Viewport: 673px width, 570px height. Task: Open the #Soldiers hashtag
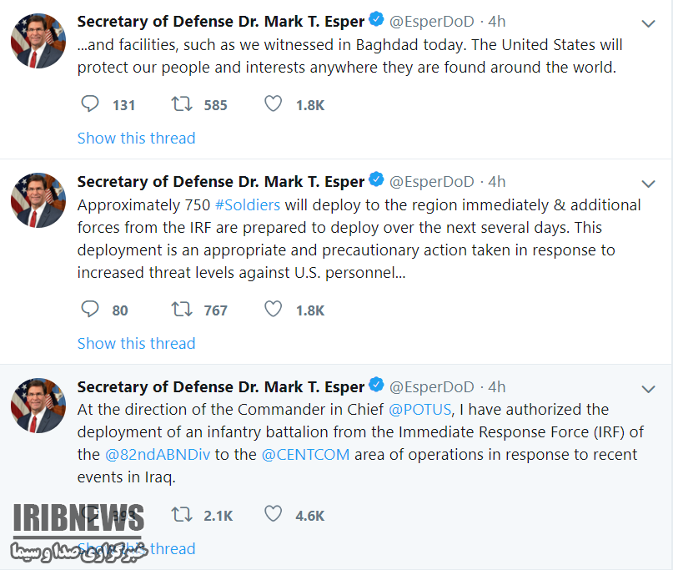(247, 204)
